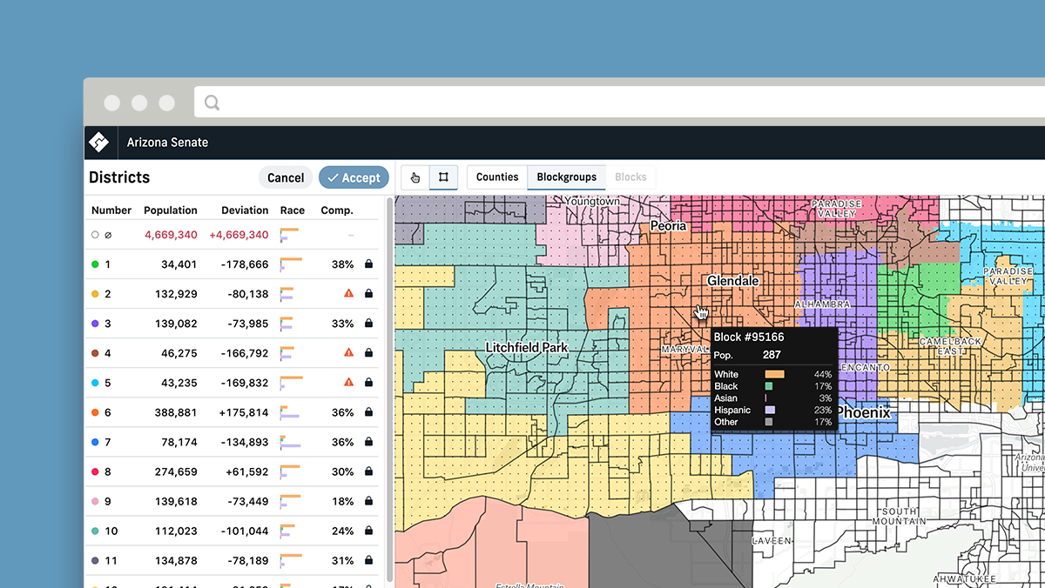
Task: Click the lock icon for district 1
Action: [368, 264]
